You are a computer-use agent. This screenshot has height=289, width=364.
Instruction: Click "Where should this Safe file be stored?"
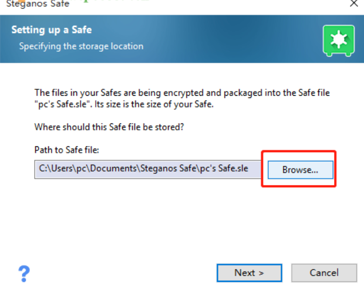[109, 127]
